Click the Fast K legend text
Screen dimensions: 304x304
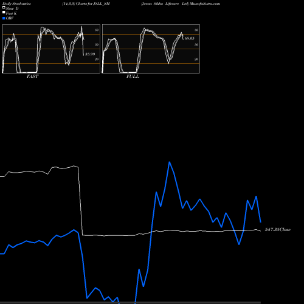coord(12,13)
